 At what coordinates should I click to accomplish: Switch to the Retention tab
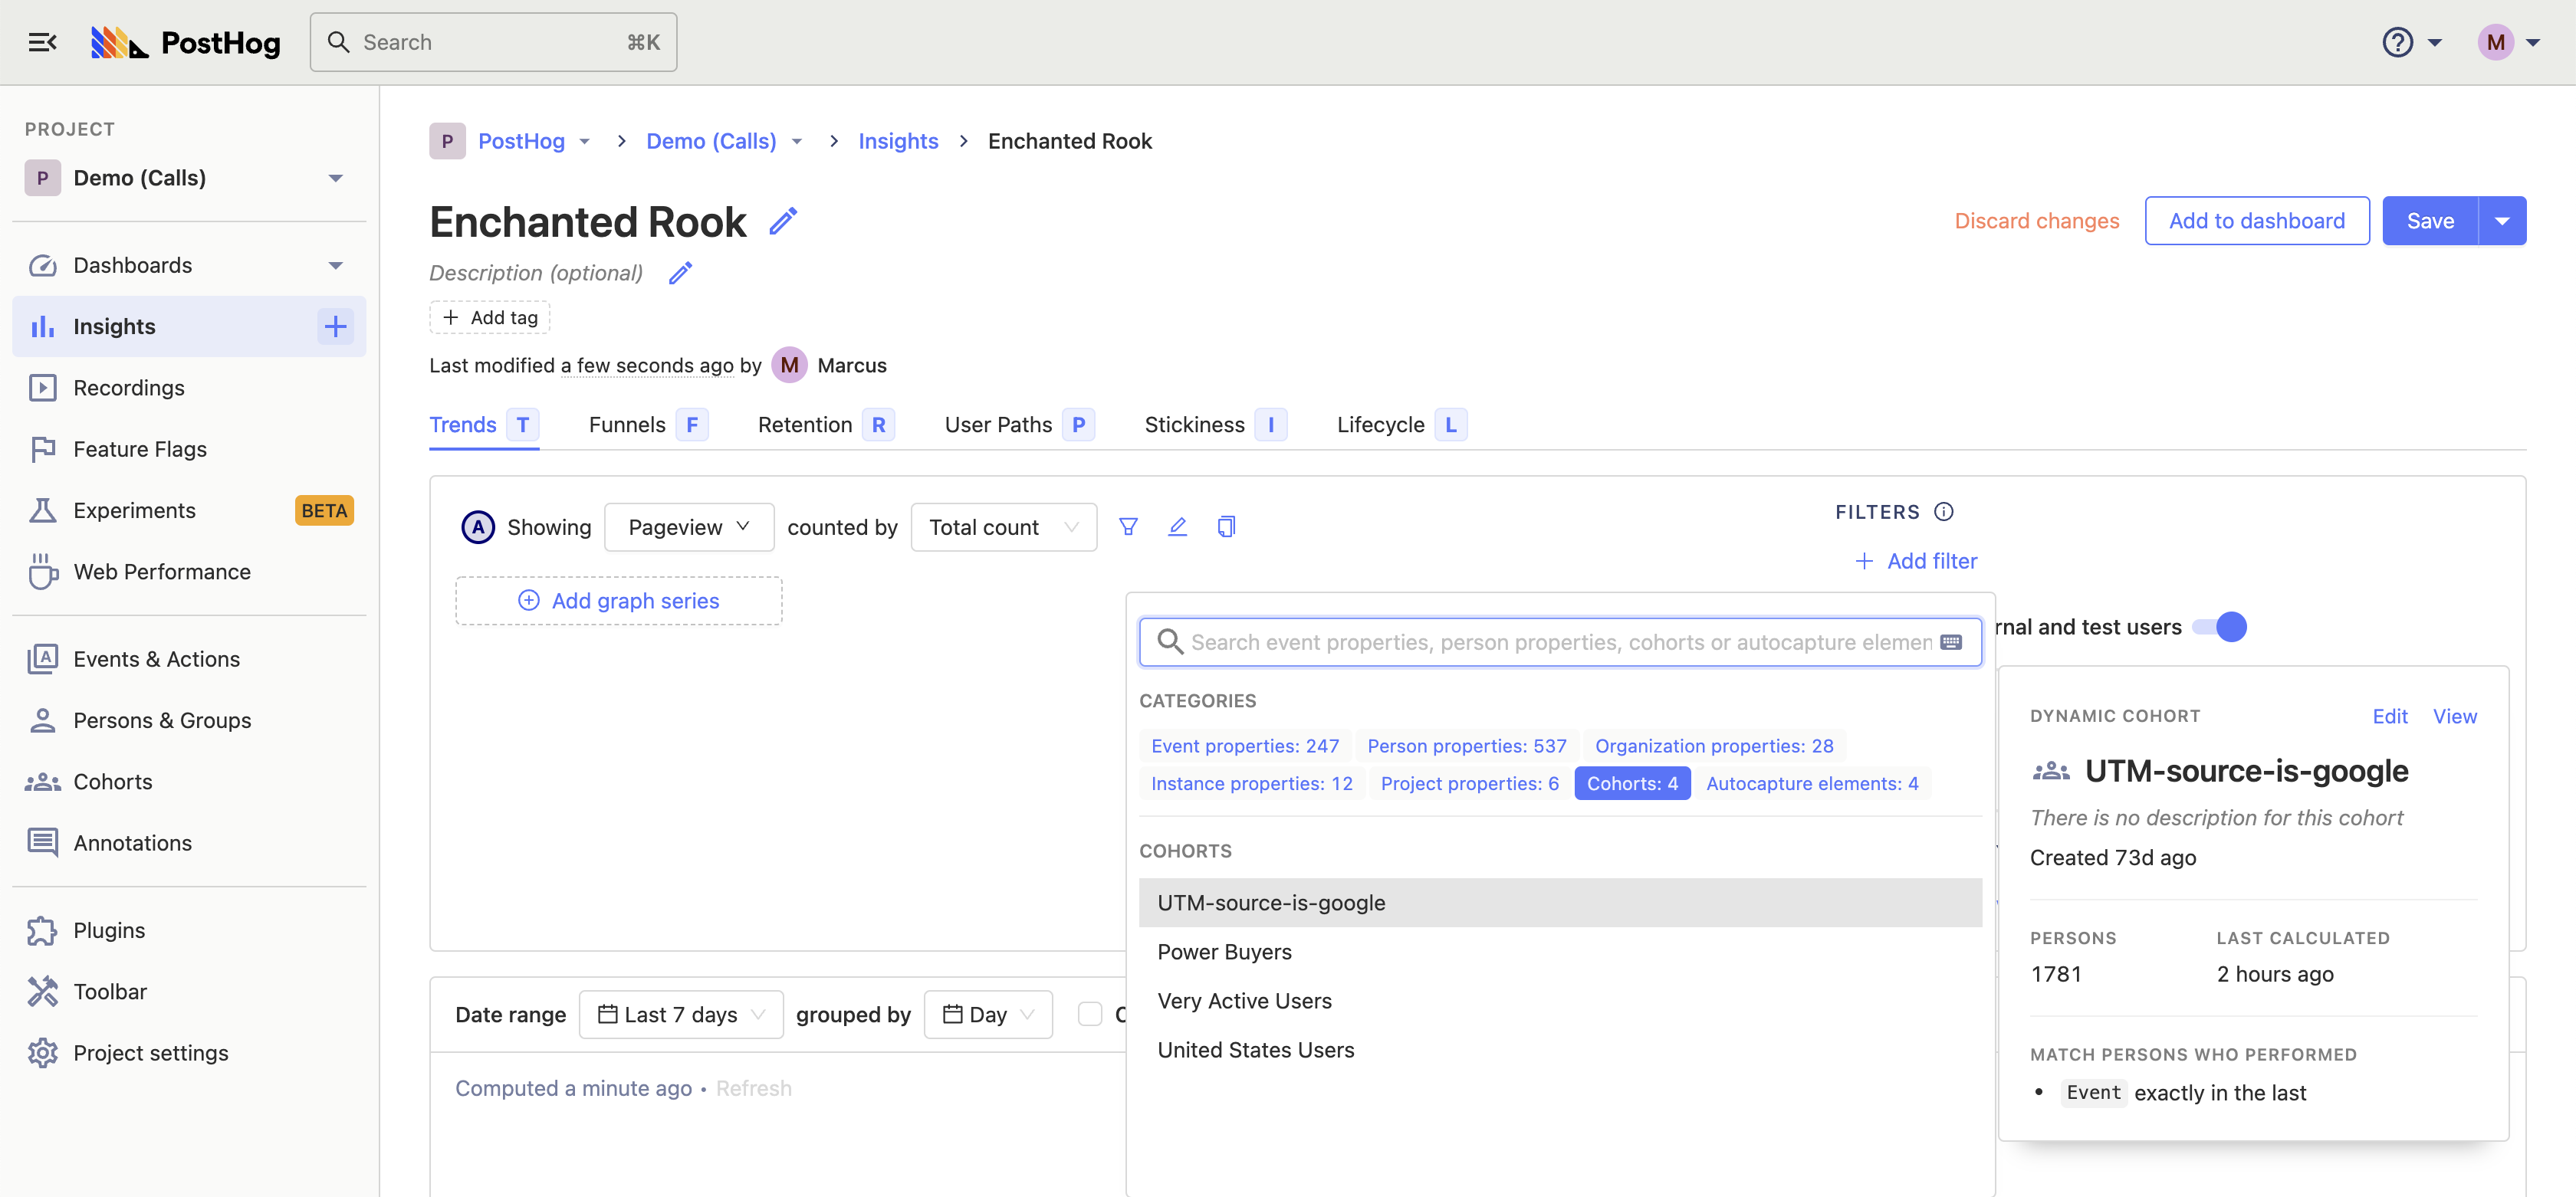pyautogui.click(x=805, y=424)
